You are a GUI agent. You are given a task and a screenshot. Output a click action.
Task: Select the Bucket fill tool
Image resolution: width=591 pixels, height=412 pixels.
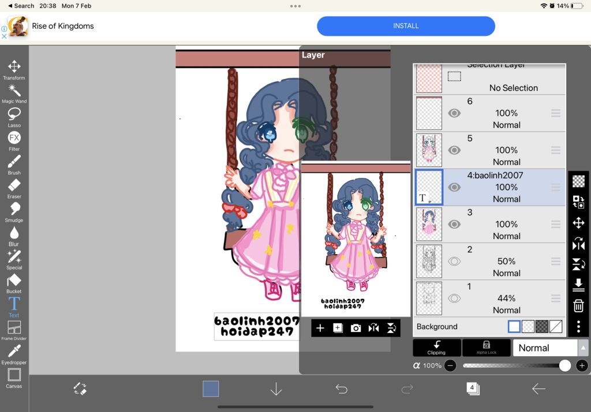14,284
